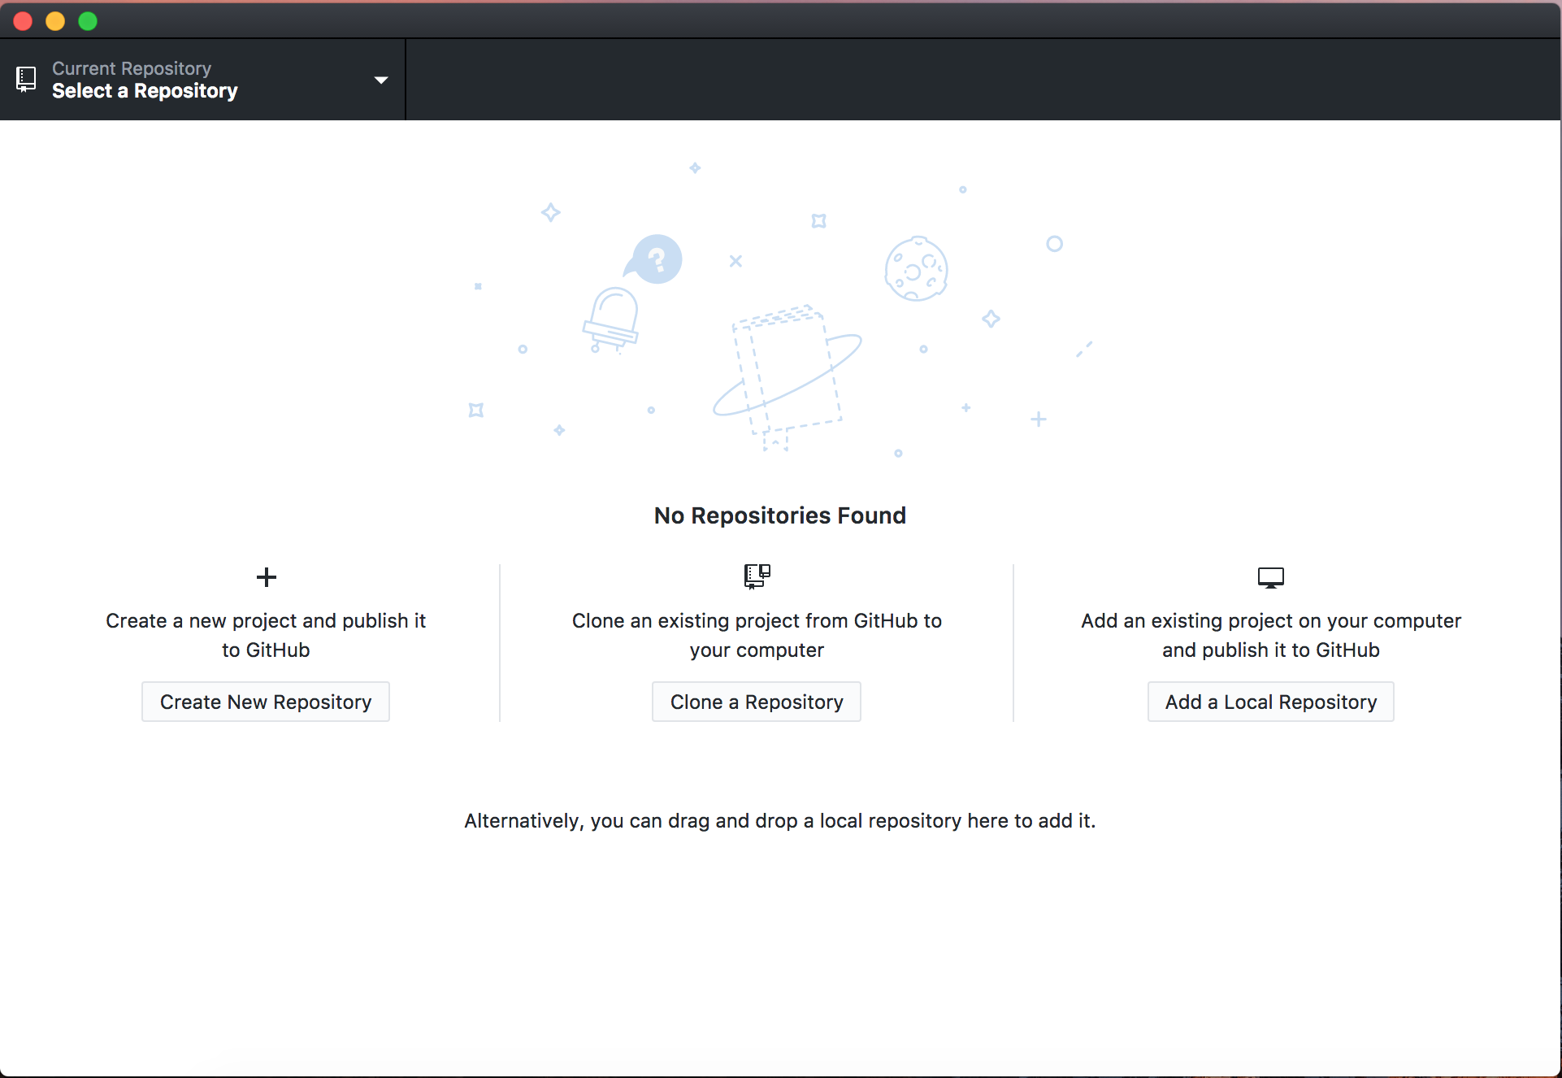Click the ringed planet book illustration

click(787, 376)
